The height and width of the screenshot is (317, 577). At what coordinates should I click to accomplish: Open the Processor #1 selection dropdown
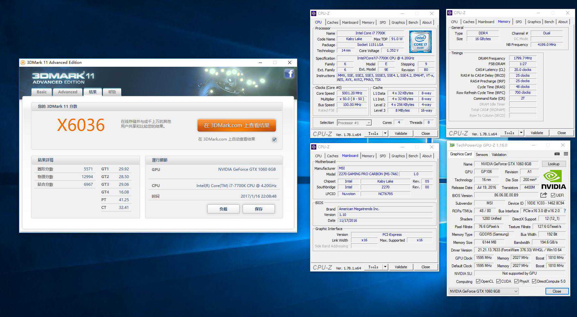(369, 123)
